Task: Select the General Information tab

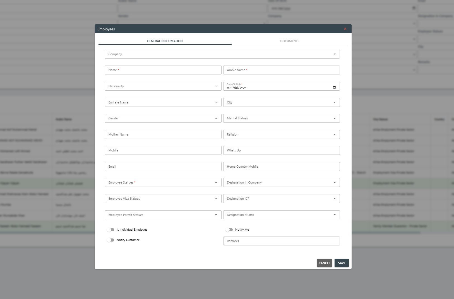Action: click(x=165, y=41)
